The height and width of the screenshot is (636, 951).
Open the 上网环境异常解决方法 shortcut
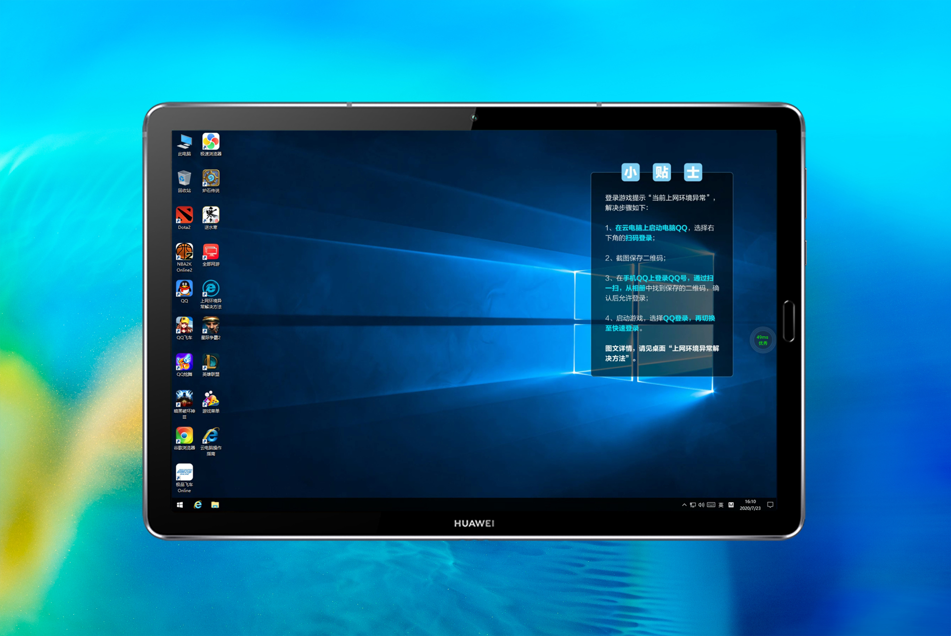click(211, 294)
